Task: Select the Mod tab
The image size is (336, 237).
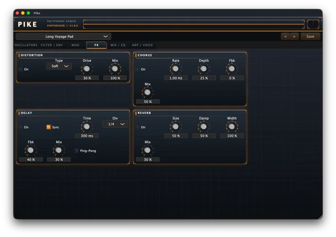Action: pos(75,45)
